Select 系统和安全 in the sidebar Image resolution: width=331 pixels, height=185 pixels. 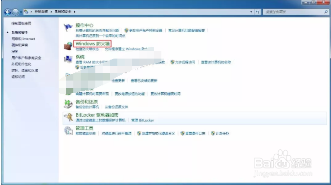[x=20, y=32]
